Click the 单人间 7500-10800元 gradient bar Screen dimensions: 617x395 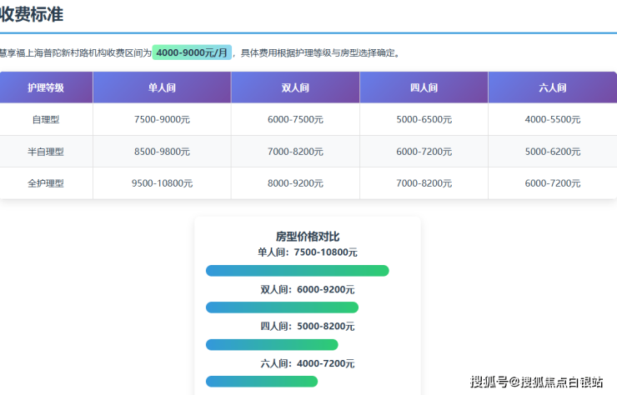[x=297, y=271]
